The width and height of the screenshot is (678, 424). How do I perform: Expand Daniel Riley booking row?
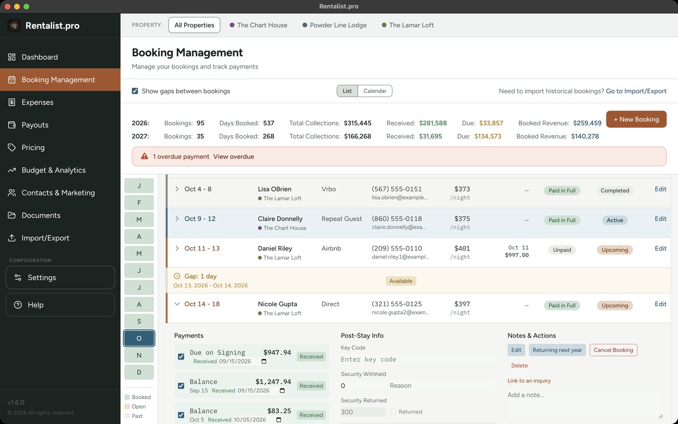tap(177, 248)
